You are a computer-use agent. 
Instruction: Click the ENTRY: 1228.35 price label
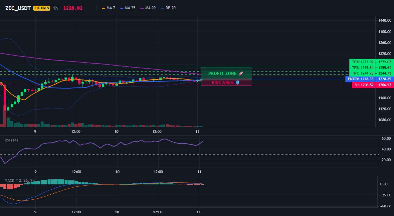pos(360,79)
